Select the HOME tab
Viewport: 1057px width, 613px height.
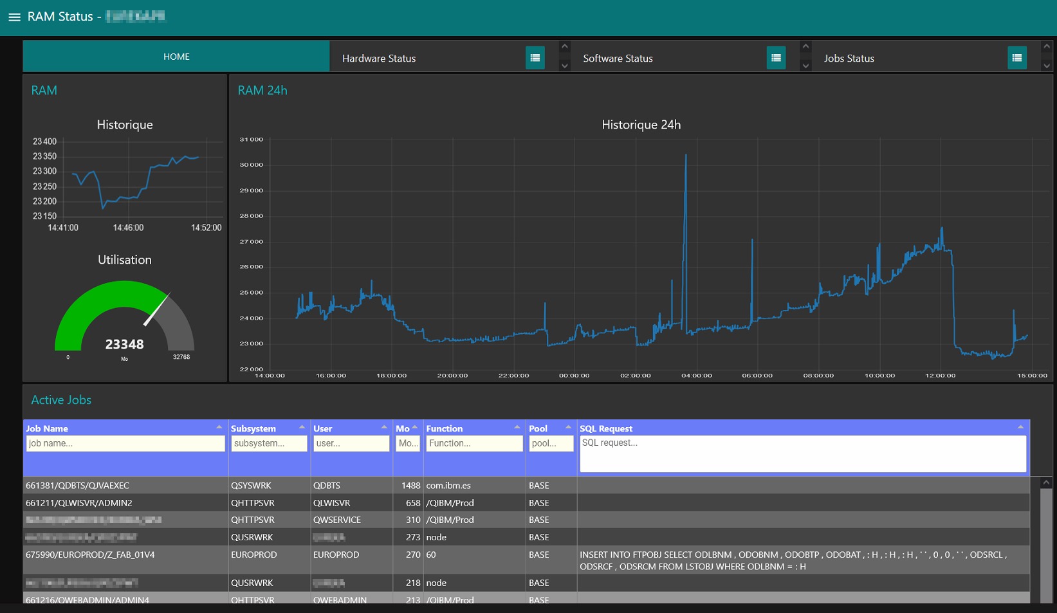[x=176, y=57]
